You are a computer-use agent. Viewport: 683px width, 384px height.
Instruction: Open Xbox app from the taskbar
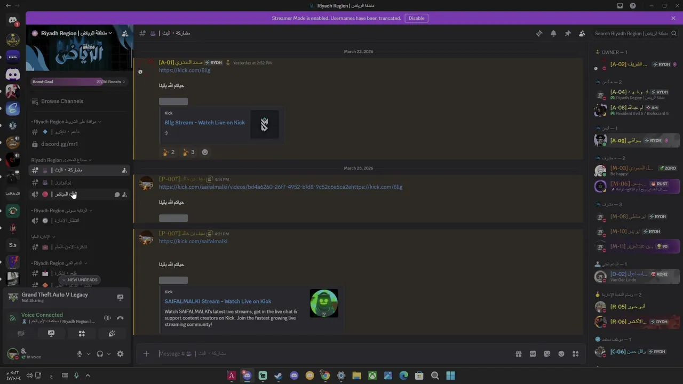click(372, 375)
